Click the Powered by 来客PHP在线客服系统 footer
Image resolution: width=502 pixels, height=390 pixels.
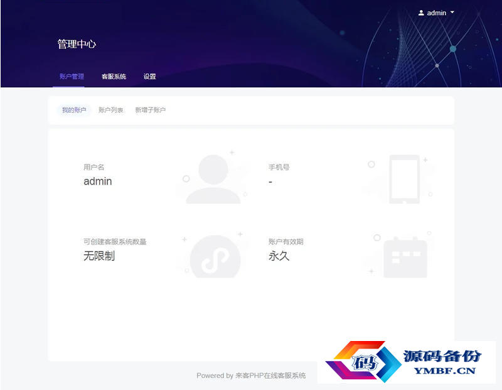click(251, 376)
